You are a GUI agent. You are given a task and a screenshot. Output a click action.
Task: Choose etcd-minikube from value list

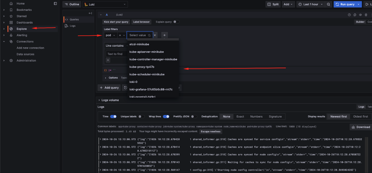[153, 44]
